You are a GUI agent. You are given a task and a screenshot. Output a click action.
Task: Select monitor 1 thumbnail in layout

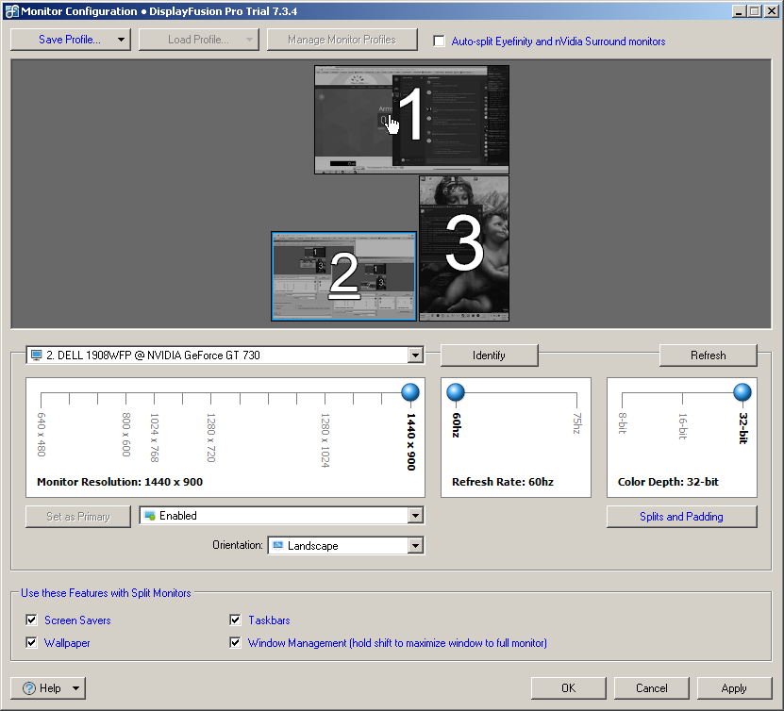[x=411, y=119]
